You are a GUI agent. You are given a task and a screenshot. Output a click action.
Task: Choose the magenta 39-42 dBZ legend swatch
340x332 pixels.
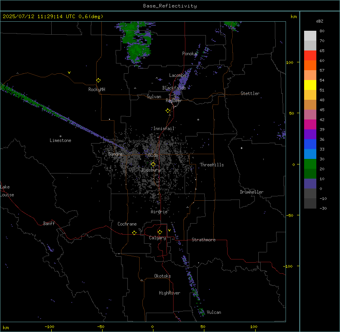click(x=310, y=124)
